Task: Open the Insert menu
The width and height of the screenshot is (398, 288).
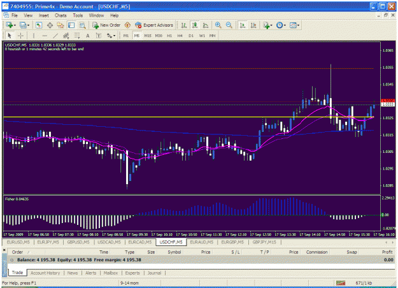Action: 44,15
